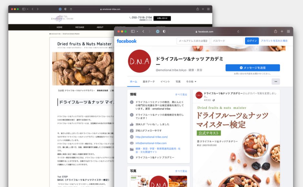Click the envelope icon beside info@emotional-tribe.com
The width and height of the screenshot is (303, 187).
pos(132,143)
